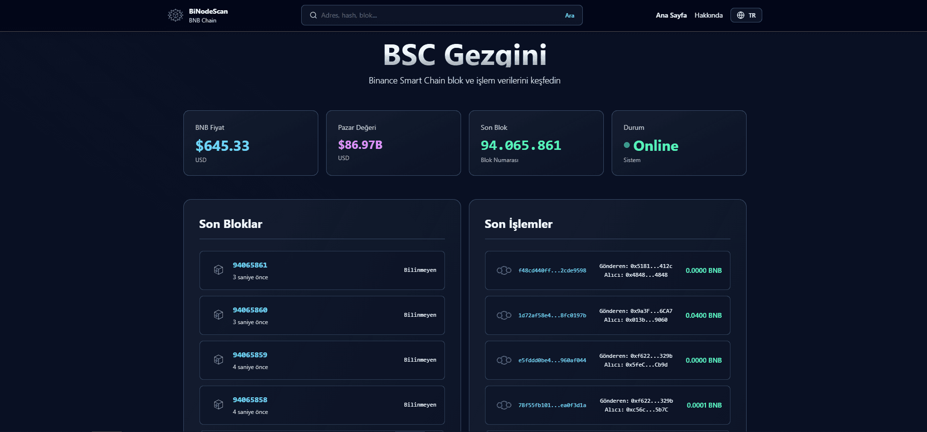927x432 pixels.
Task: Click the cube icon for block 94065860
Action: pyautogui.click(x=219, y=315)
